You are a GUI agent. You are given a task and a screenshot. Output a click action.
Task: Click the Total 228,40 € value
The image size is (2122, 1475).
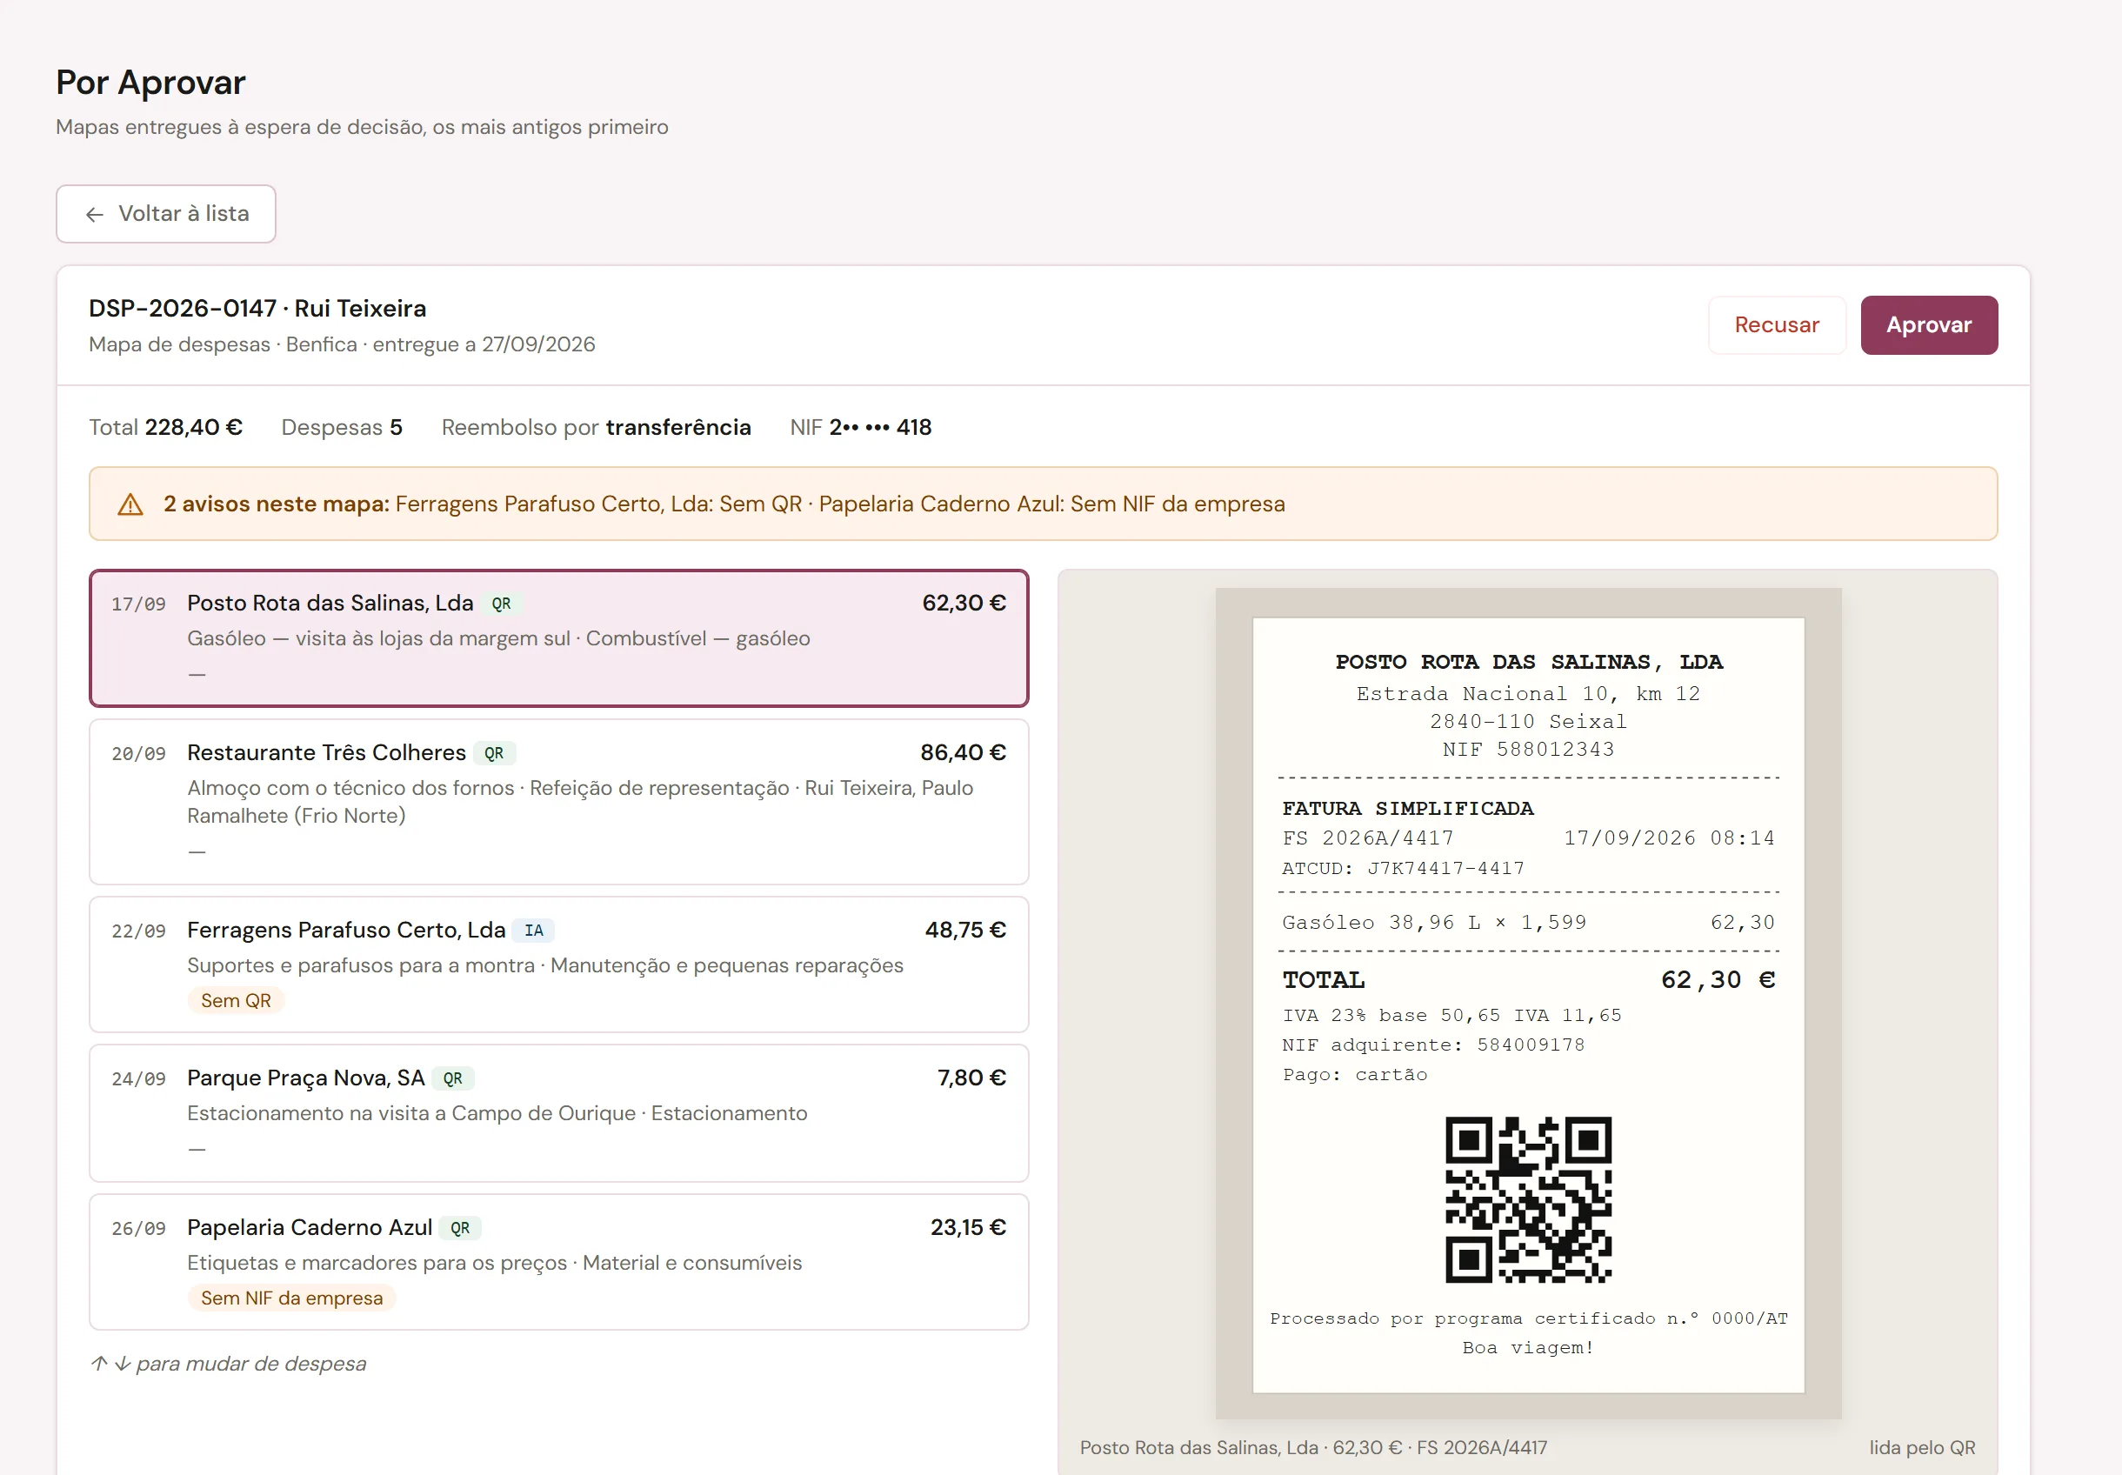pyautogui.click(x=165, y=428)
